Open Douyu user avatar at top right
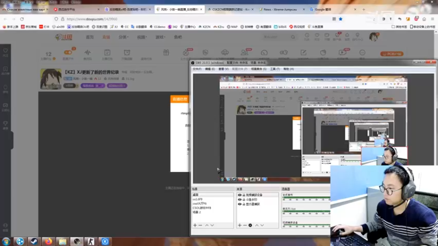Viewport: 438px width, 246px height. point(373,37)
